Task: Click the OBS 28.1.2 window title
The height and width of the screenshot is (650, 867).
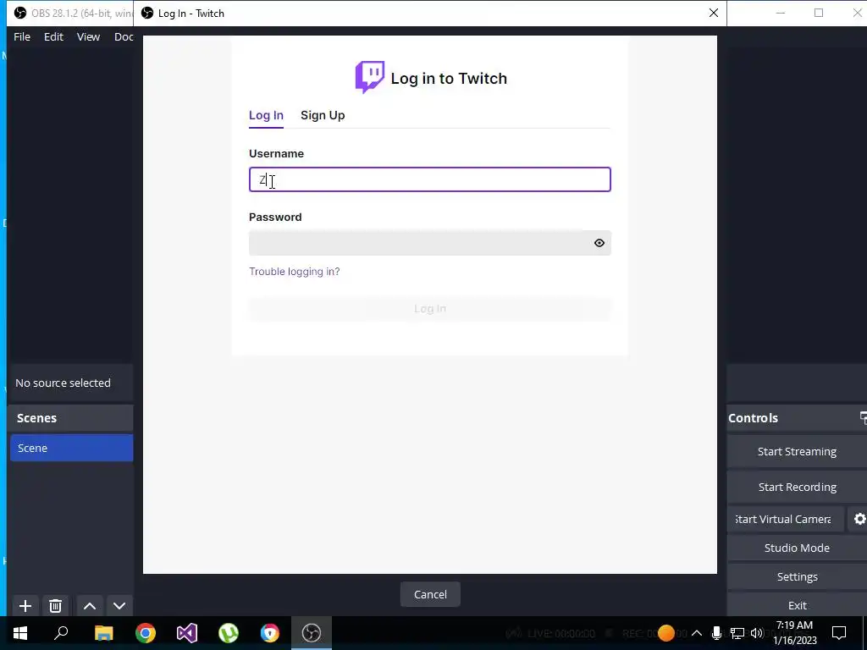Action: point(80,13)
